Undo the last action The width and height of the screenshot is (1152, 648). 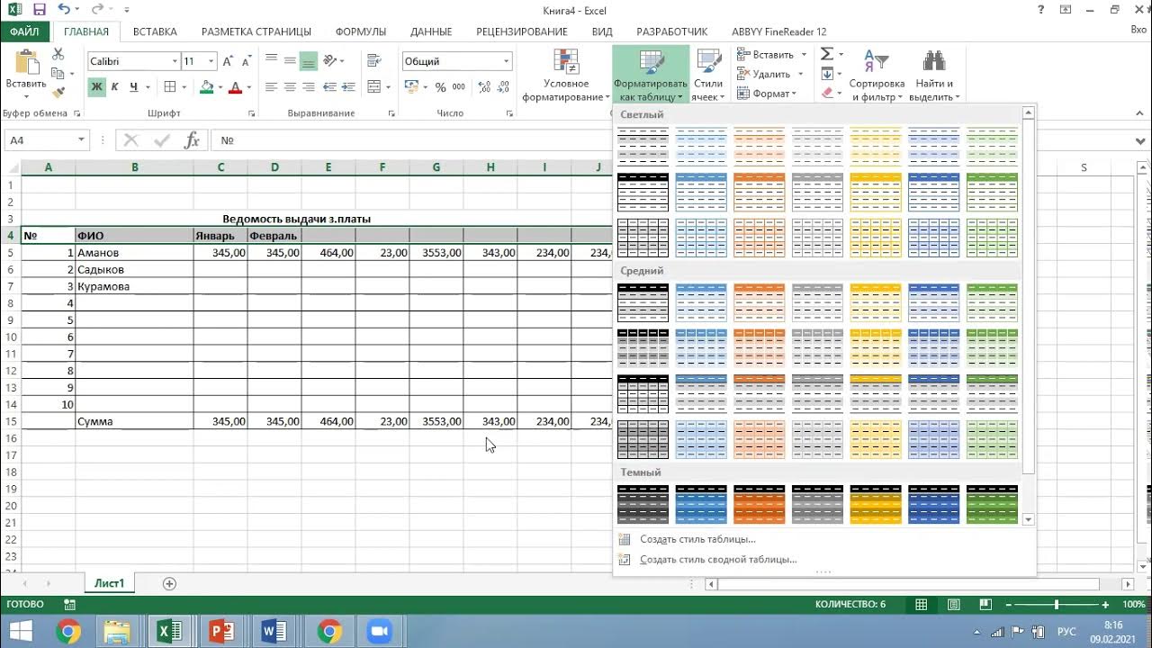63,10
